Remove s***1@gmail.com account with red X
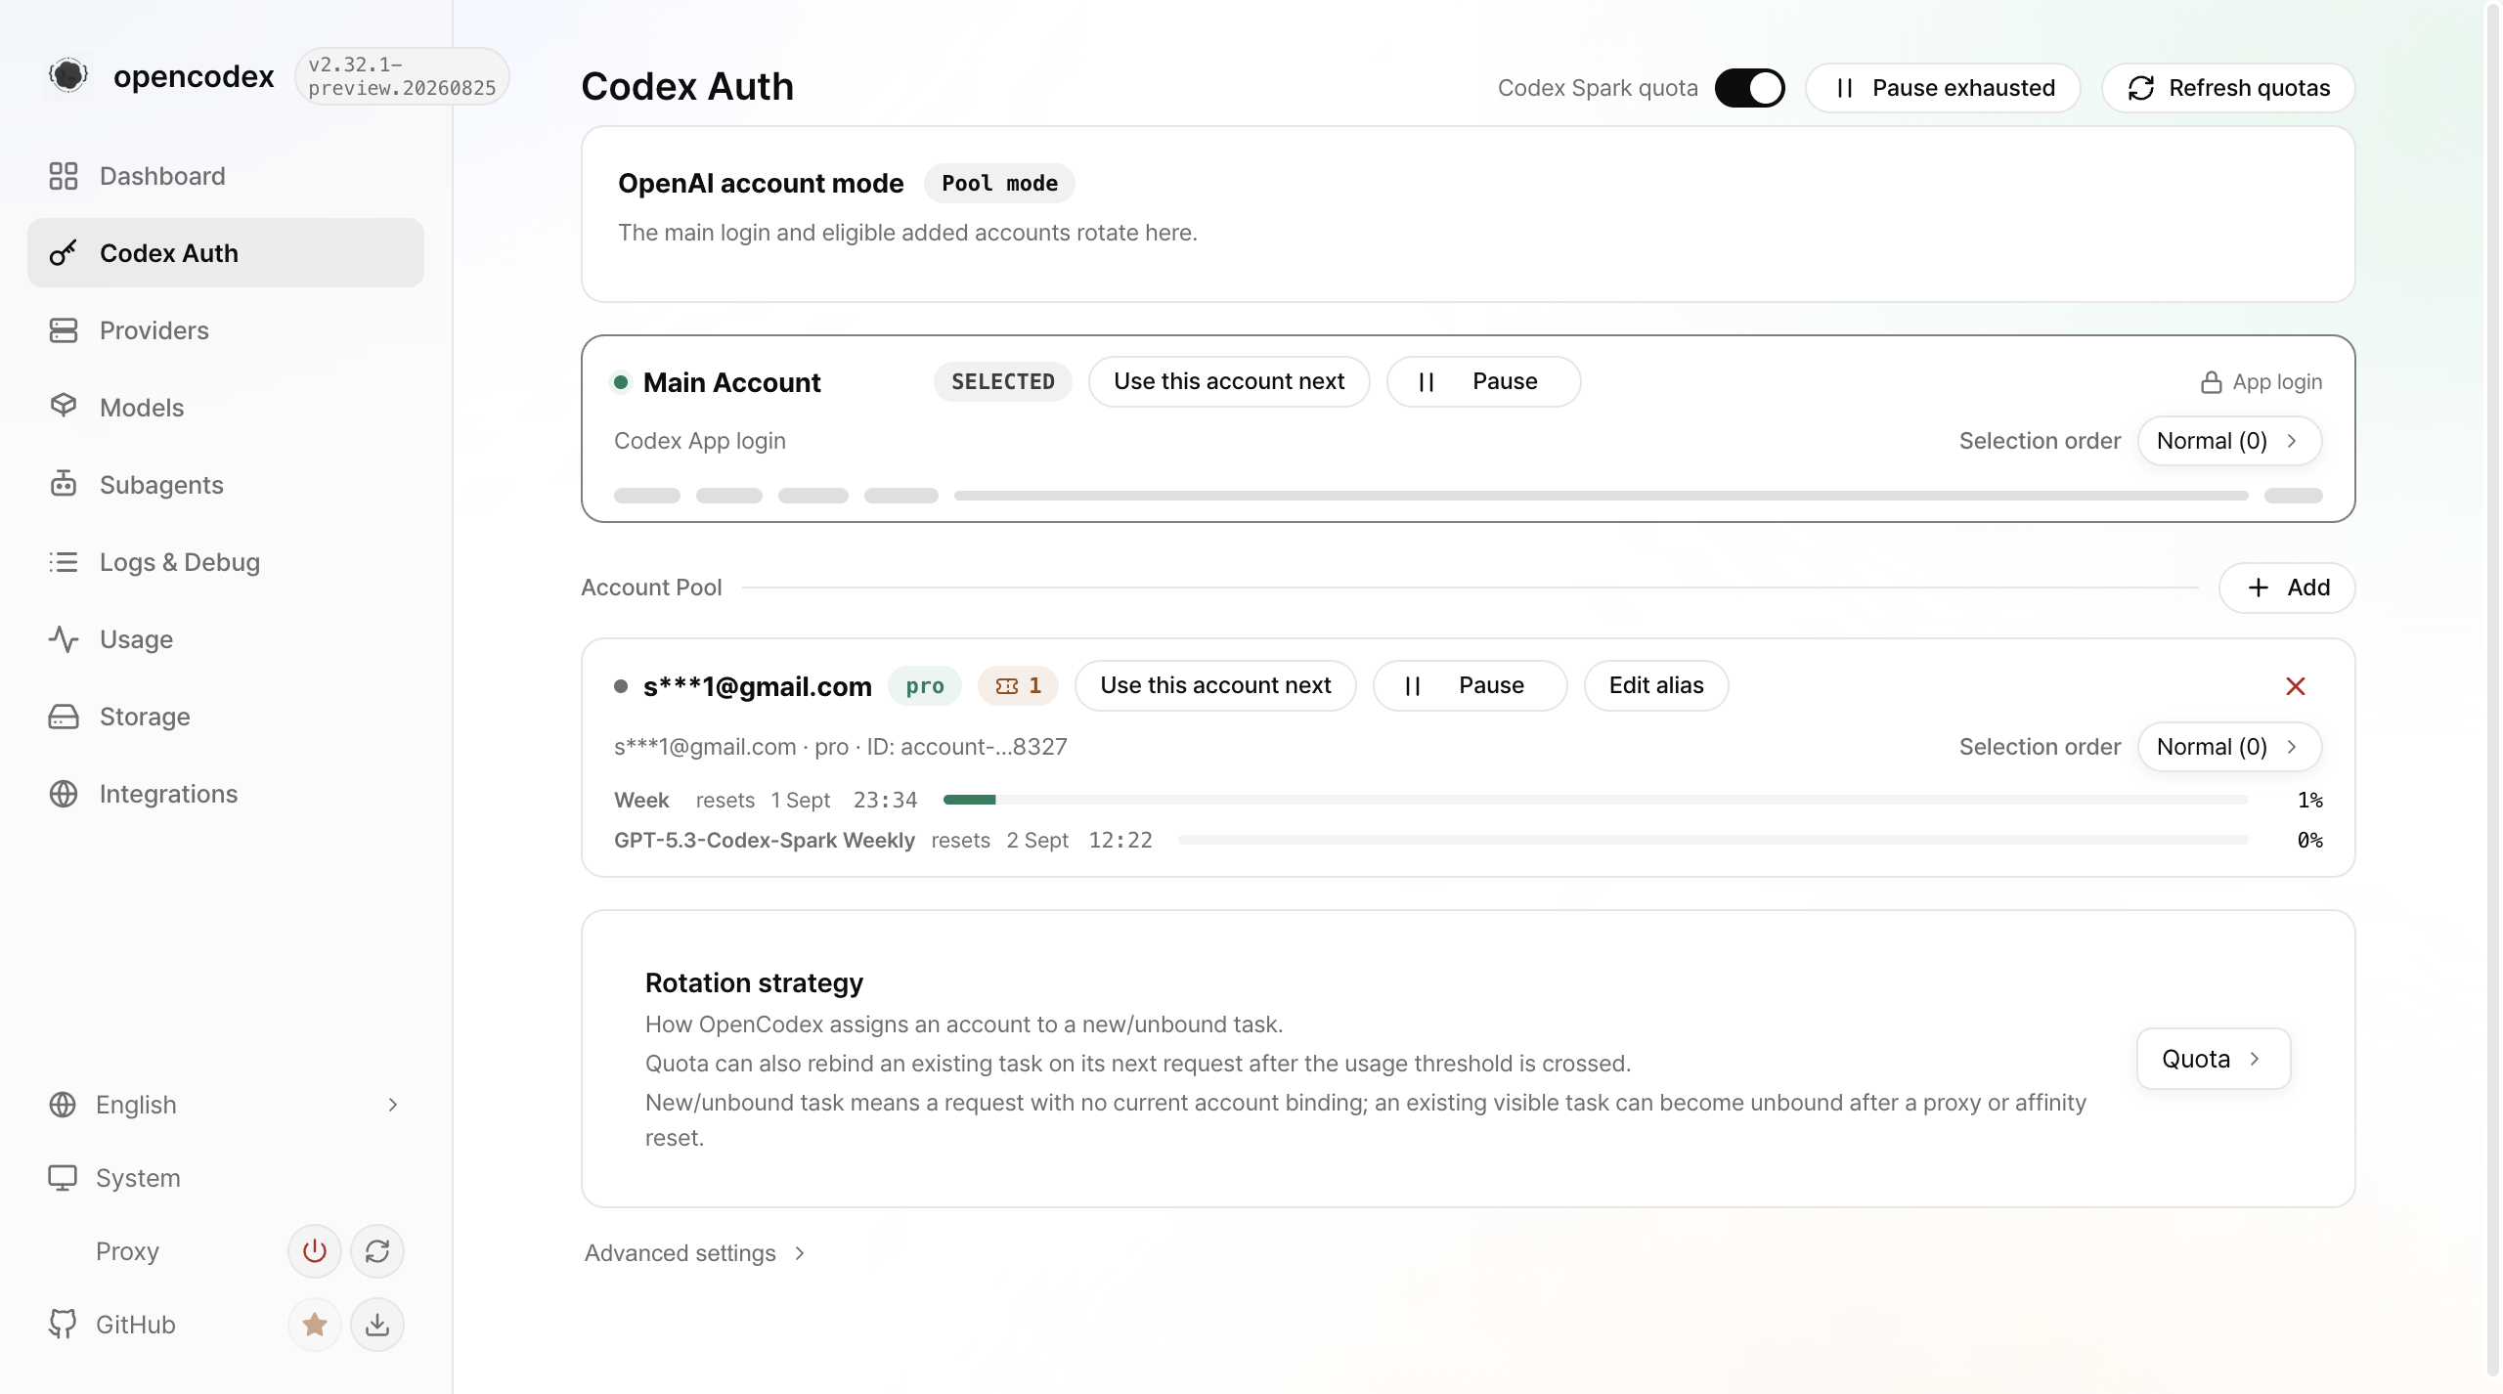The image size is (2503, 1394). pyautogui.click(x=2296, y=686)
